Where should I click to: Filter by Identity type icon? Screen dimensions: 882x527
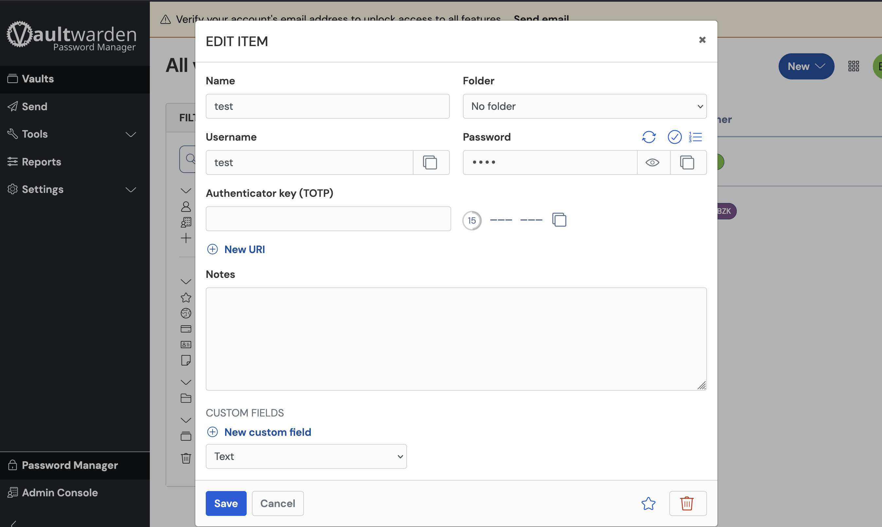tap(186, 345)
